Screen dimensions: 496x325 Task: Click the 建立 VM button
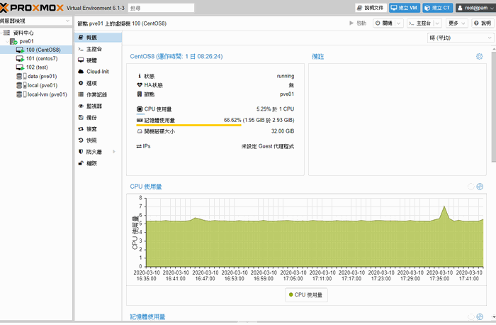coord(405,8)
